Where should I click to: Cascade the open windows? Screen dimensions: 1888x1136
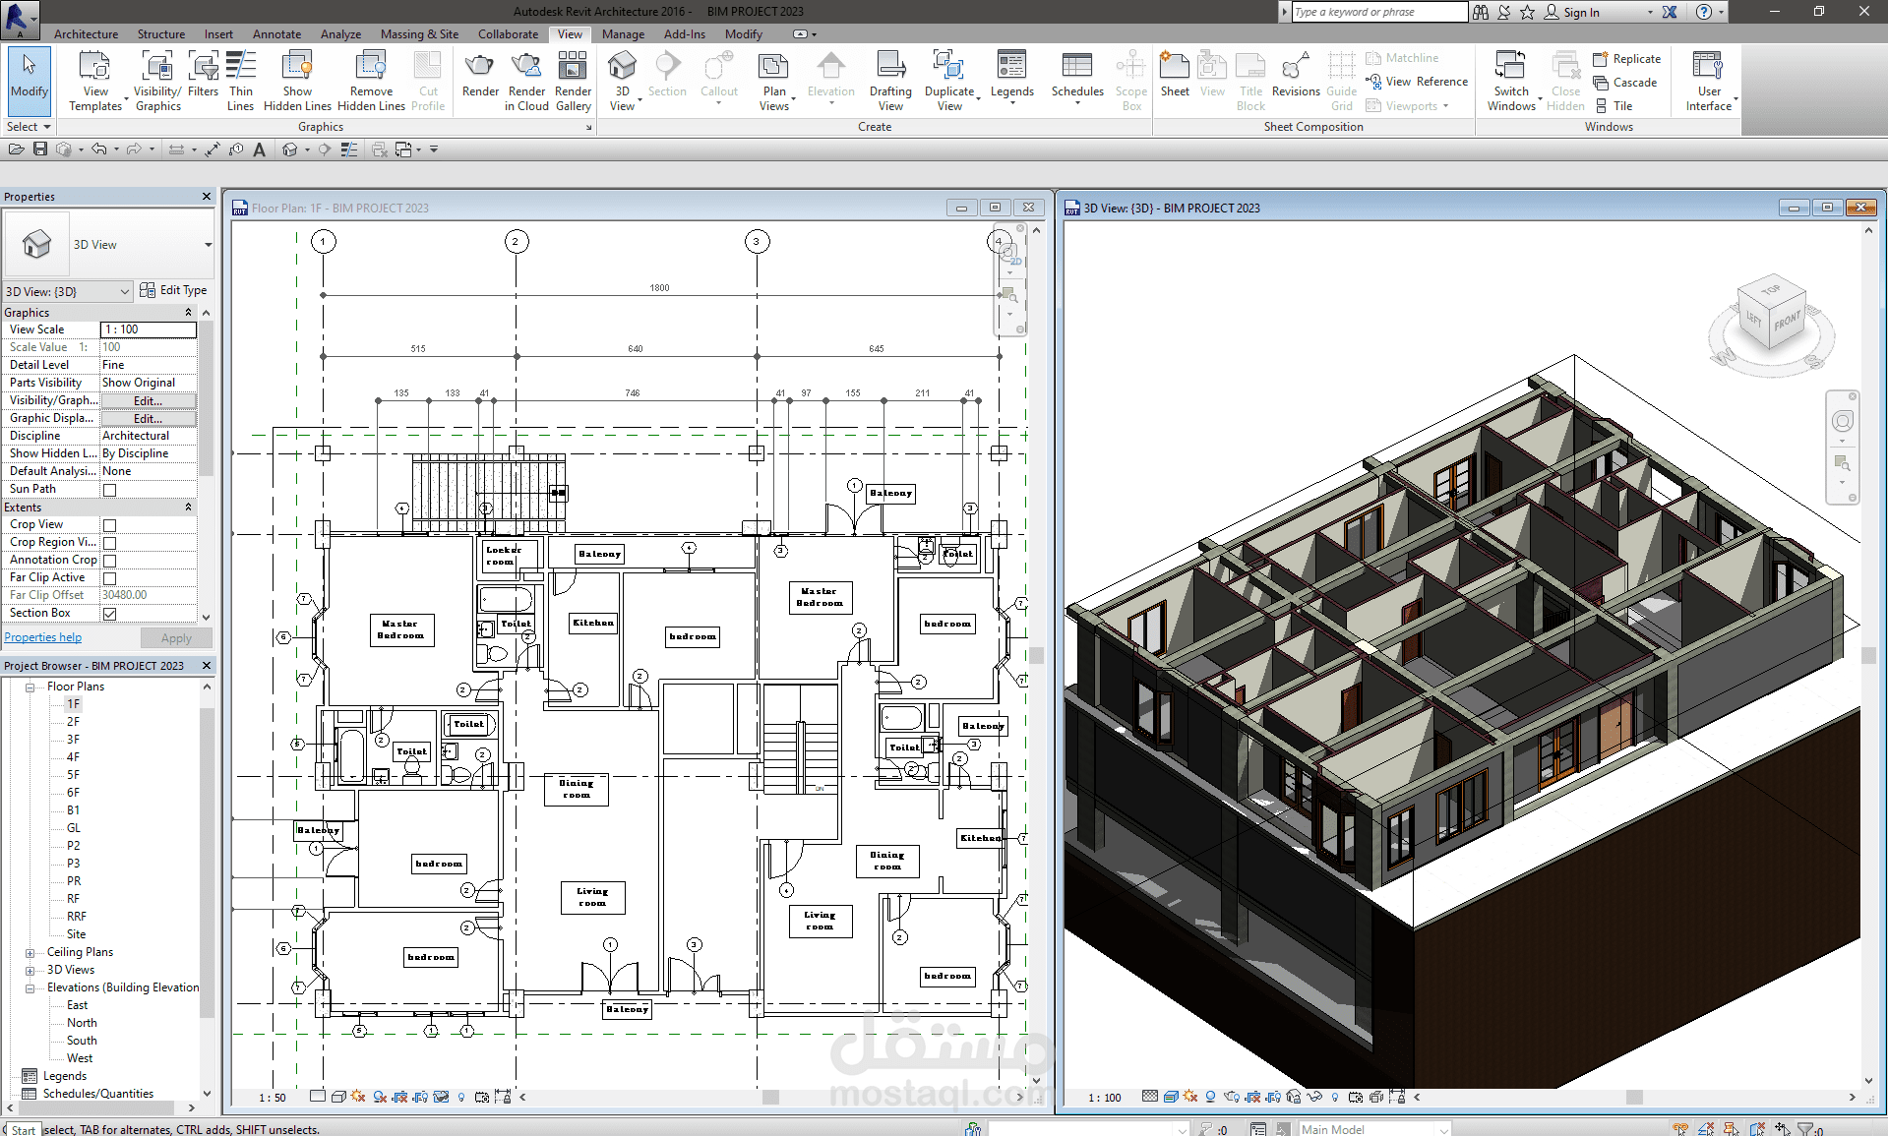pos(1625,83)
